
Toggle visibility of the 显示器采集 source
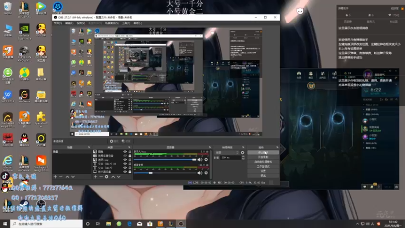click(125, 172)
